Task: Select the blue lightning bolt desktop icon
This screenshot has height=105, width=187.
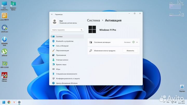Action: coord(4,41)
